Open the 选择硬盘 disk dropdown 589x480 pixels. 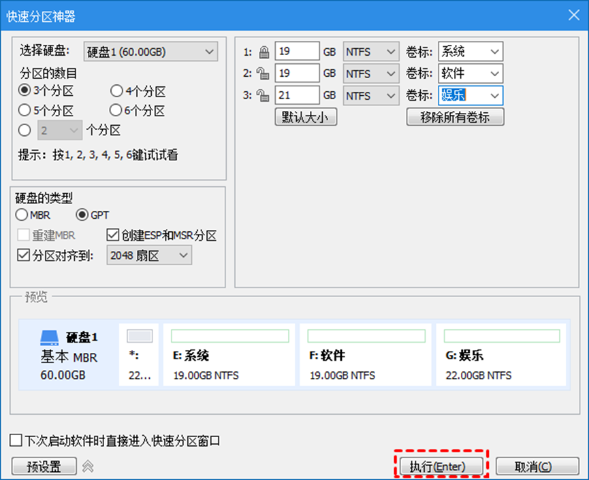[150, 52]
